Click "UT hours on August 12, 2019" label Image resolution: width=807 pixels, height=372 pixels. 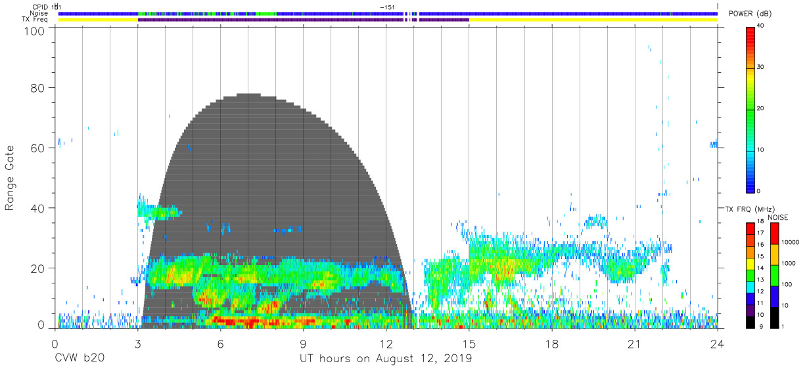coord(386,359)
